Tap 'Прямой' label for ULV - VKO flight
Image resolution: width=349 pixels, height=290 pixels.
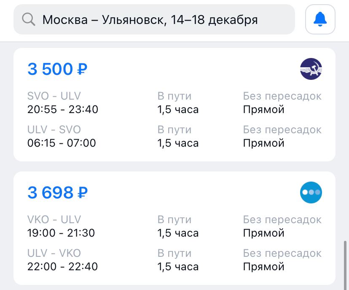(x=263, y=267)
